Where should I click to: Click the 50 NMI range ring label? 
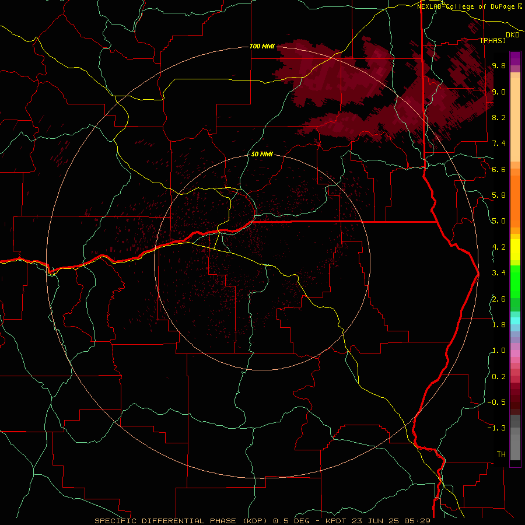coord(262,154)
